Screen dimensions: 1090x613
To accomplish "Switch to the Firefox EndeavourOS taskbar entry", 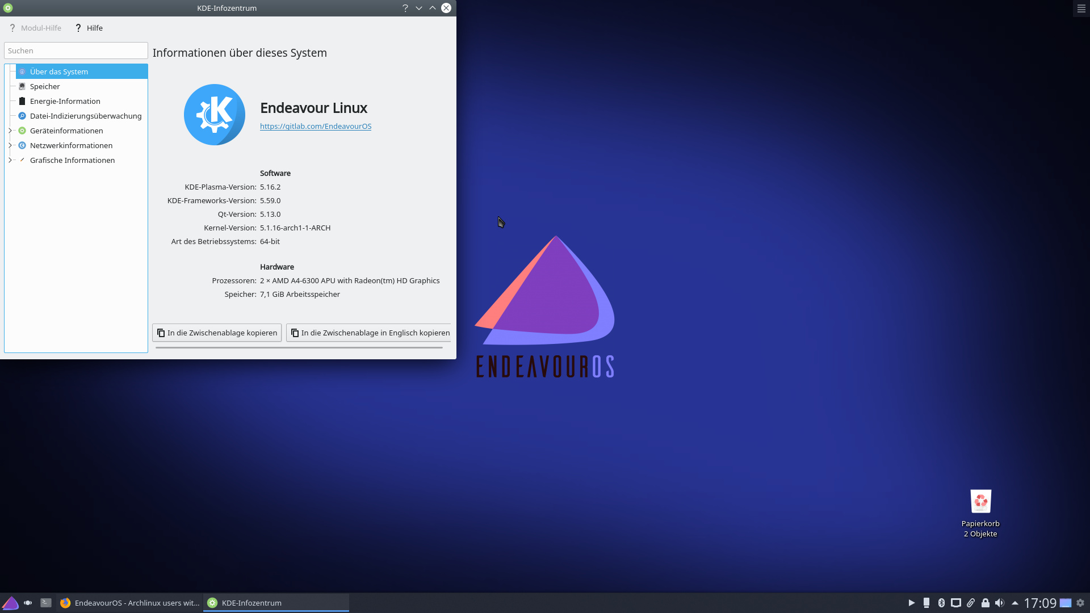I will [129, 603].
